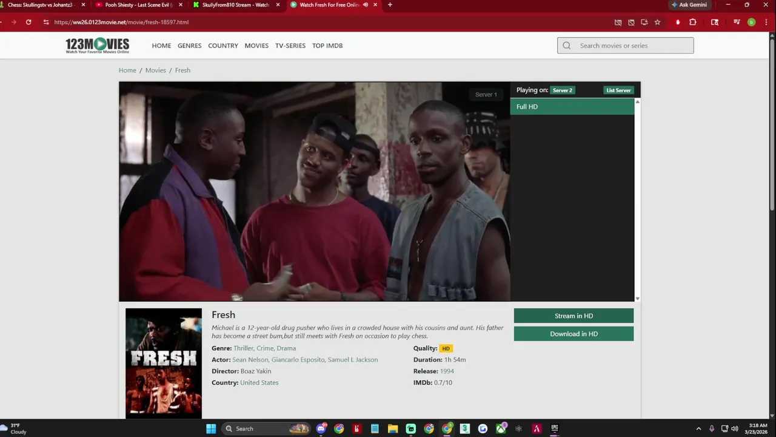Viewport: 776px width, 437px height.
Task: Click the Server 1 label on the video
Action: pos(486,94)
